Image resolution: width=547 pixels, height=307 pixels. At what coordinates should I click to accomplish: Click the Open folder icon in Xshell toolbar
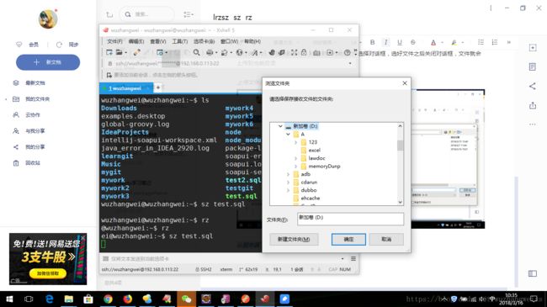click(119, 53)
